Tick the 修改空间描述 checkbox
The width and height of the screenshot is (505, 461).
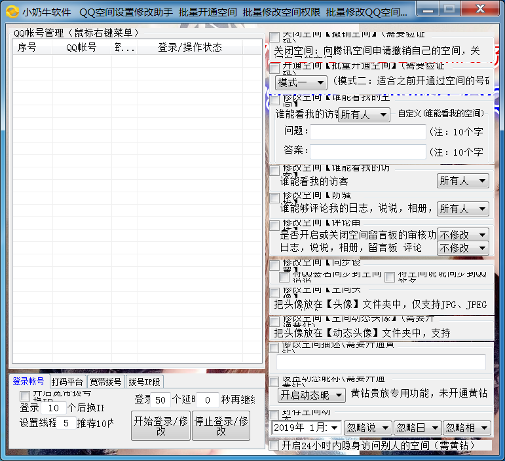(x=274, y=347)
